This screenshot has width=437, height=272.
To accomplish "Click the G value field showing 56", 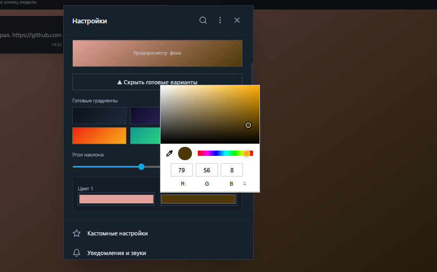I will [207, 170].
